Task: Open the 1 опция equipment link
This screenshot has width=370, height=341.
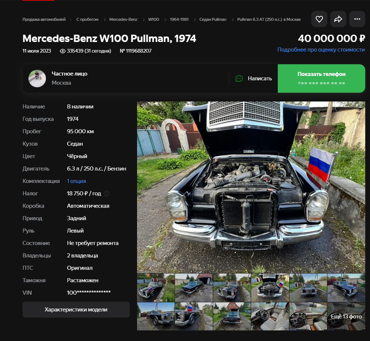Action: coord(77,181)
